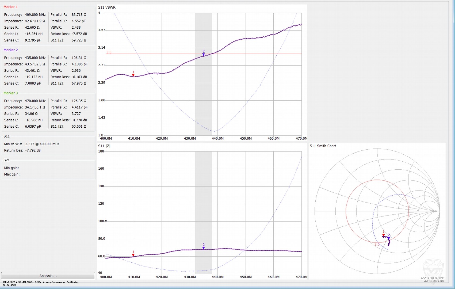455x289 pixels.
Task: Click the Viva-Telecom watermark logo
Action: point(433,268)
